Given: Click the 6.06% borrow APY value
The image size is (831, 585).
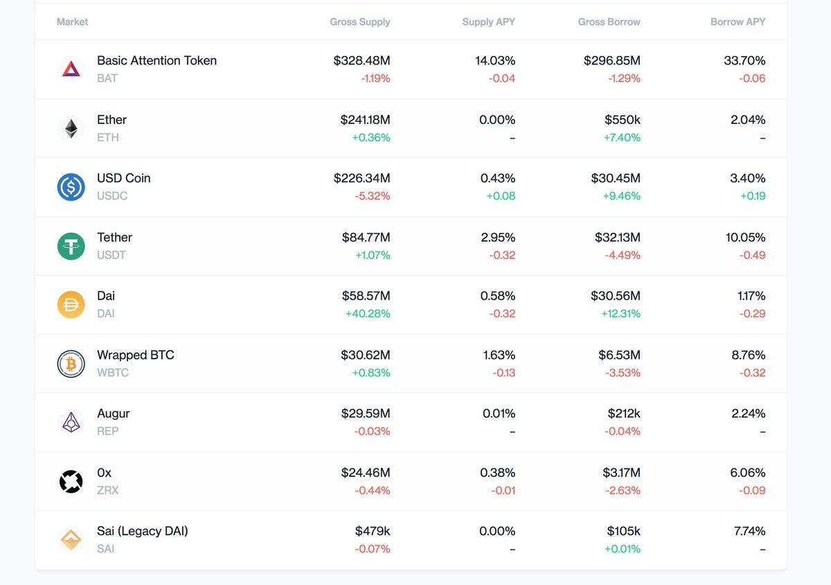Looking at the screenshot, I should point(748,473).
